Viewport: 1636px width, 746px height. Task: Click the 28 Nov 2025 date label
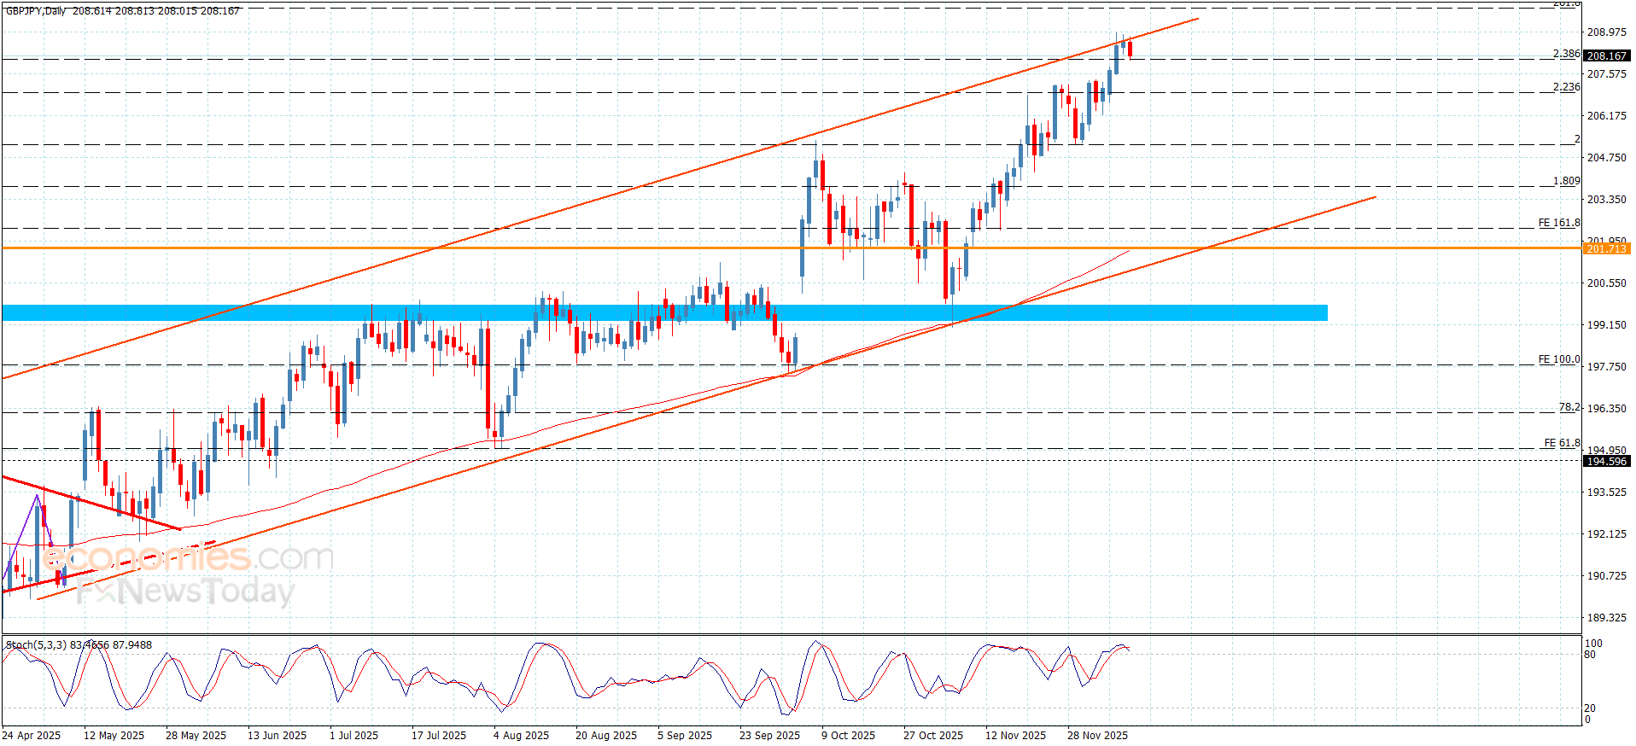pos(1097,736)
